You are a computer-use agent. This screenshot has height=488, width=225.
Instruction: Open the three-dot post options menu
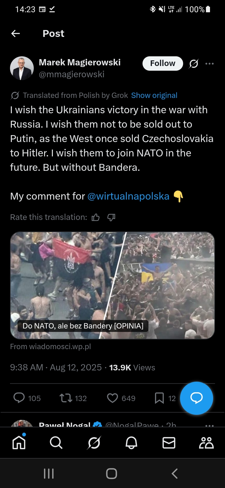click(209, 64)
